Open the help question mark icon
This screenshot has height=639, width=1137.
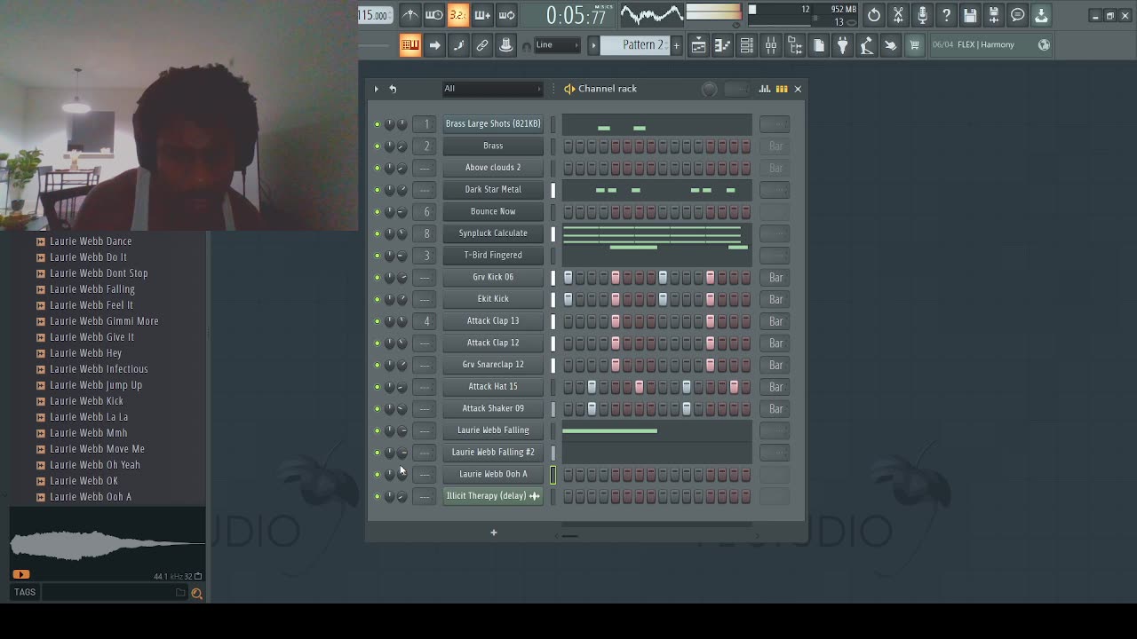coord(946,14)
